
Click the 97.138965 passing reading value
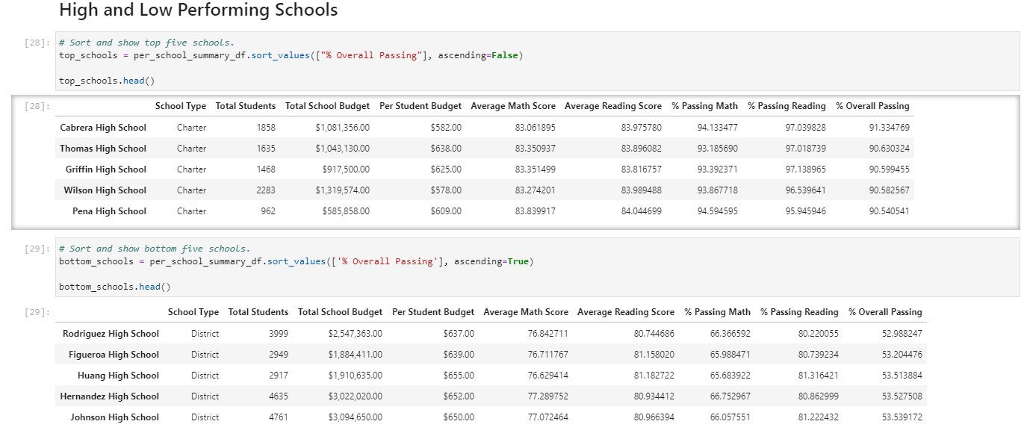pos(805,169)
